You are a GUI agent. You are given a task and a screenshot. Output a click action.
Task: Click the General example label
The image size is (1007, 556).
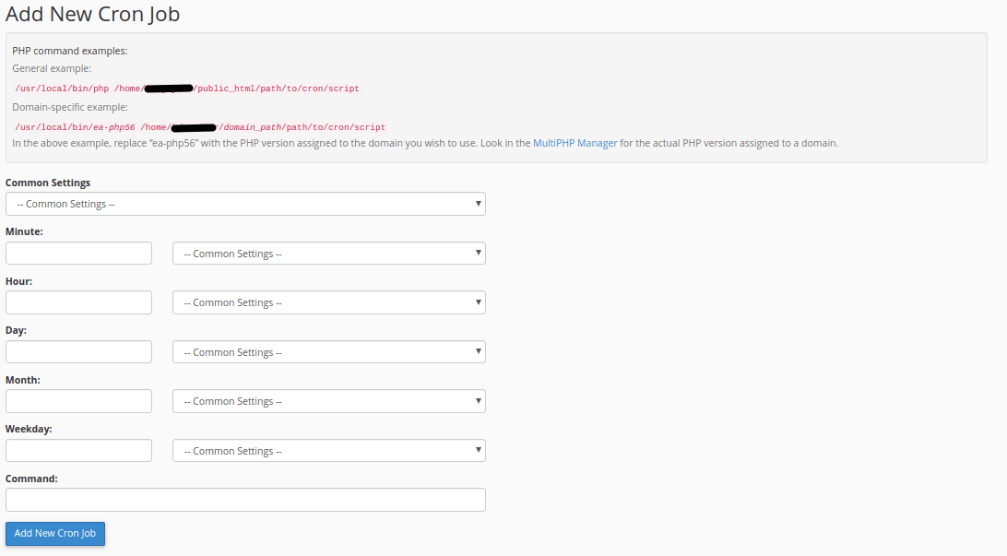tap(52, 68)
